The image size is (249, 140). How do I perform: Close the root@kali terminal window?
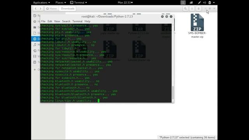[x=171, y=16]
